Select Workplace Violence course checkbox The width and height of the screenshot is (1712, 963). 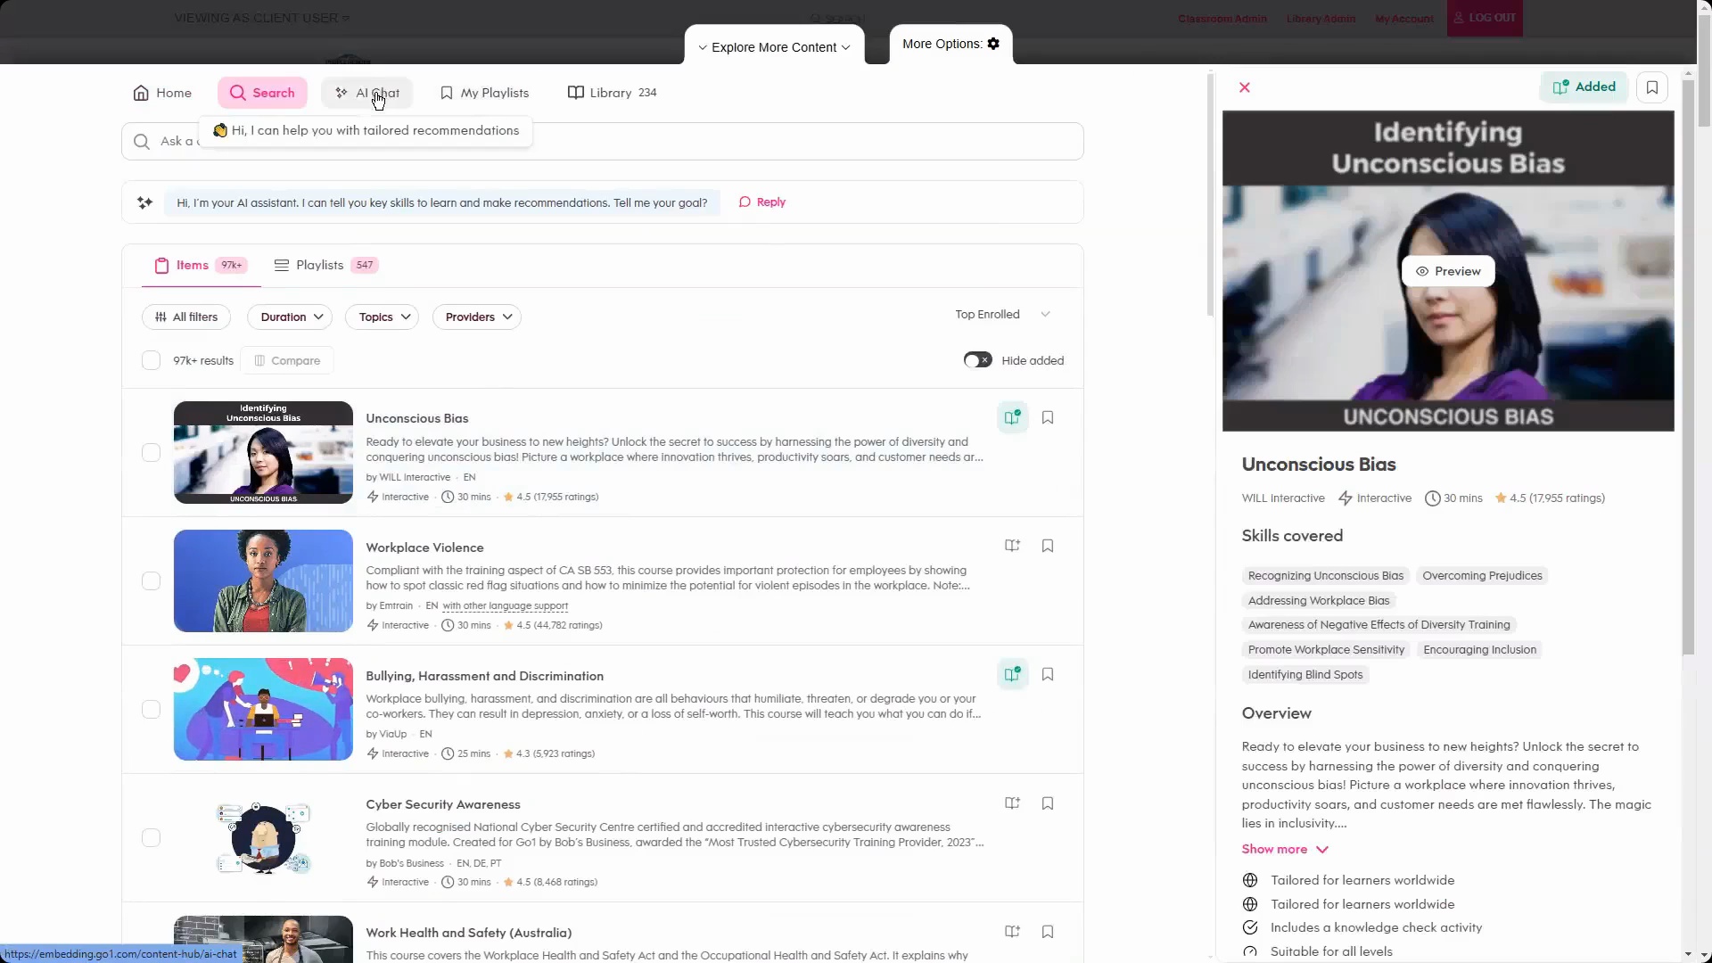[151, 580]
